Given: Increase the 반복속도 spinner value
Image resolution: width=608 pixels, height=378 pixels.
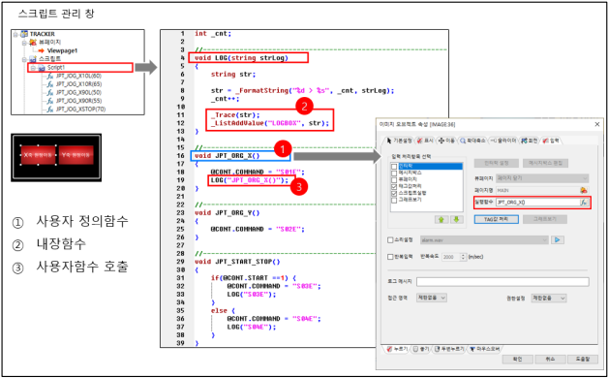Looking at the screenshot, I should pyautogui.click(x=463, y=255).
